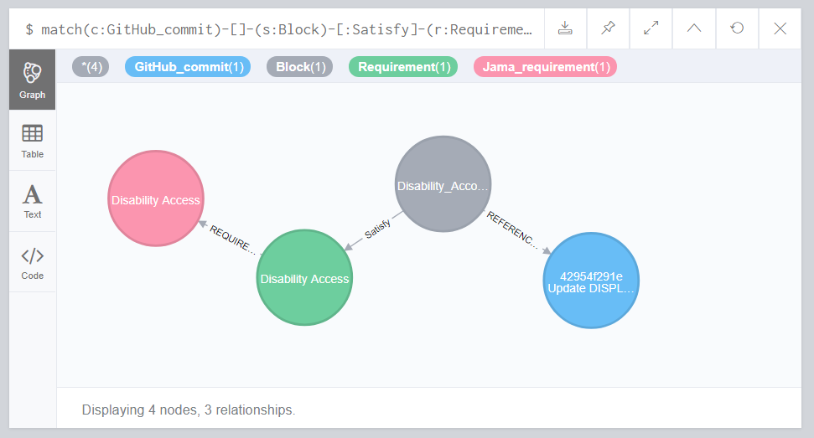
Task: Open the Text view
Action: 32,202
